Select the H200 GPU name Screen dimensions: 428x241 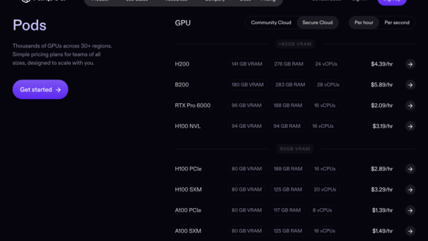[182, 64]
